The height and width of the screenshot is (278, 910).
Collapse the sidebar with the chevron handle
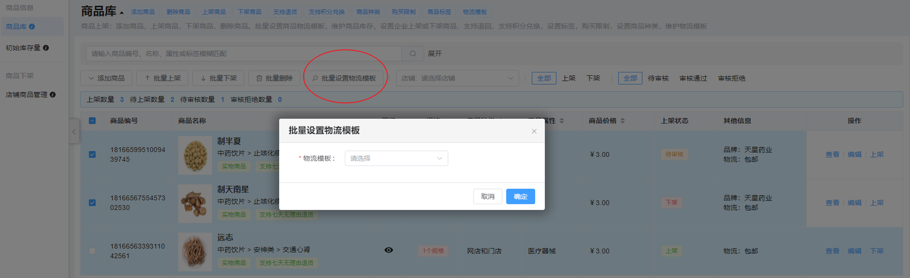(74, 131)
